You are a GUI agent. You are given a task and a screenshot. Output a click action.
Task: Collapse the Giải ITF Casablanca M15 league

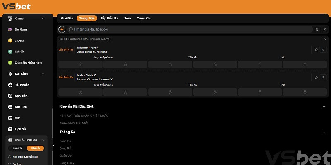pos(325,39)
